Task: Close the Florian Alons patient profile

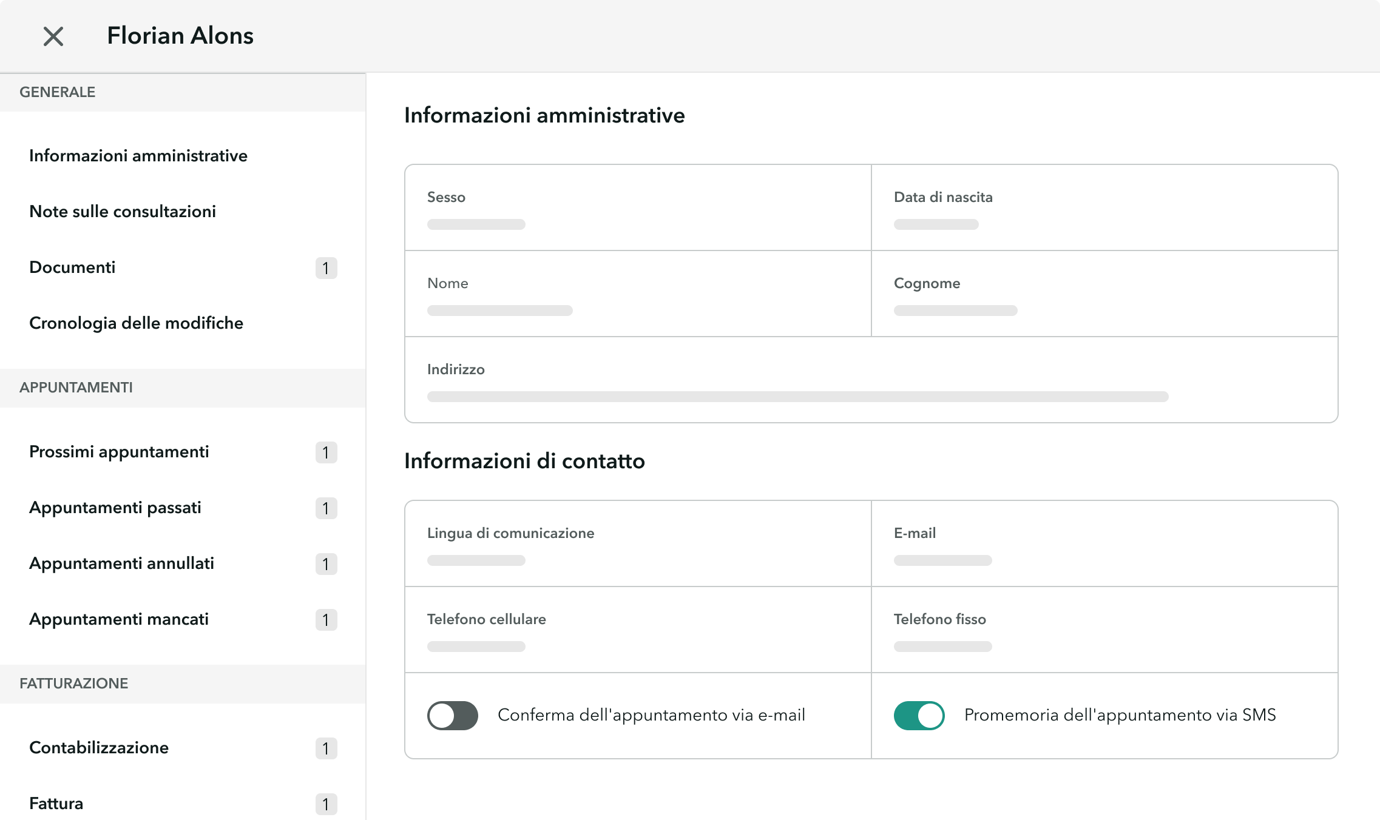Action: click(x=53, y=36)
